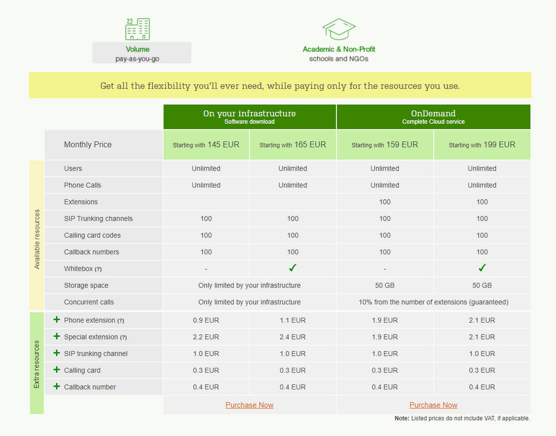Open the Whitebox (?) help tooltip

98,269
